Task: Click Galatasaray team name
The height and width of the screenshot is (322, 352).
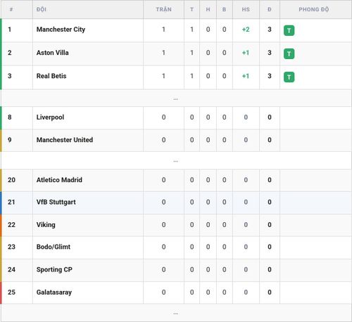Action: 54,292
